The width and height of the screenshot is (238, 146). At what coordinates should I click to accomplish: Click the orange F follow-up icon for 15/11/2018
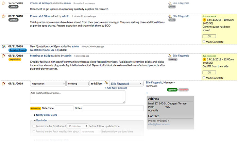point(204,59)
